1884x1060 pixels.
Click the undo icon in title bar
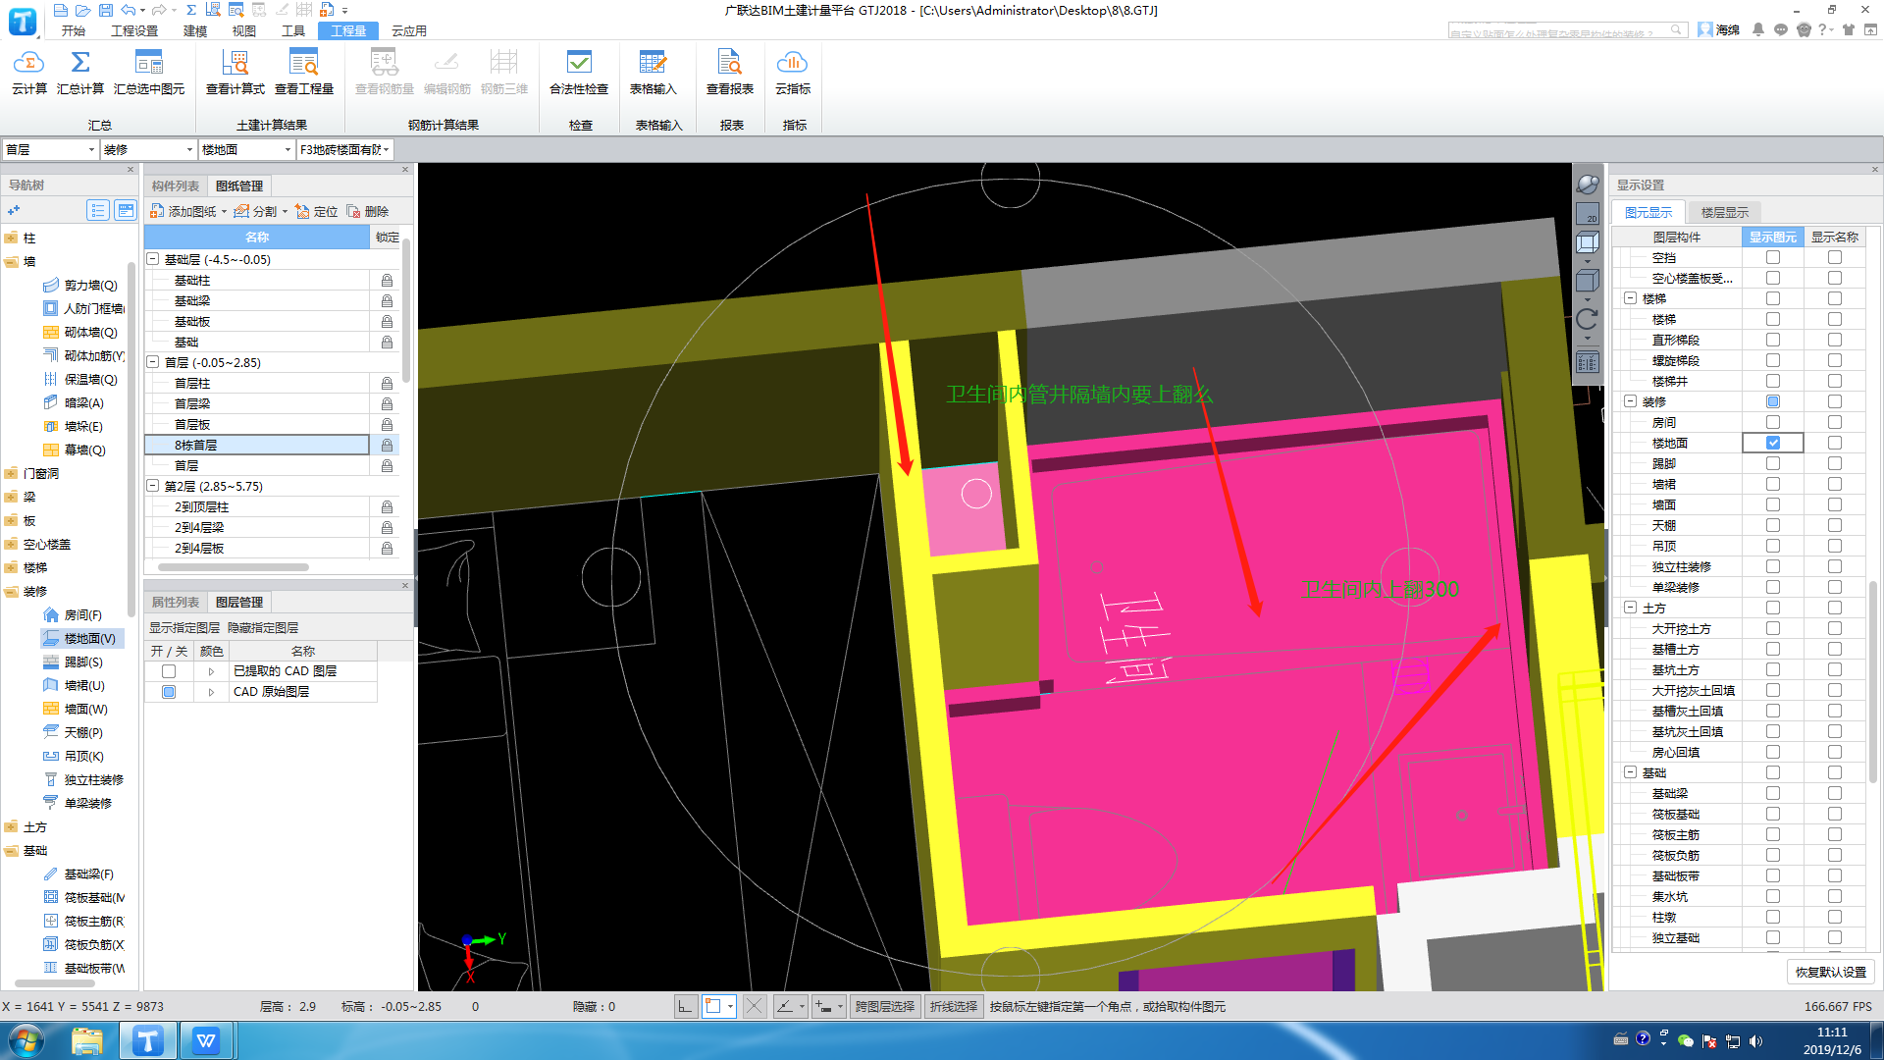pyautogui.click(x=129, y=10)
